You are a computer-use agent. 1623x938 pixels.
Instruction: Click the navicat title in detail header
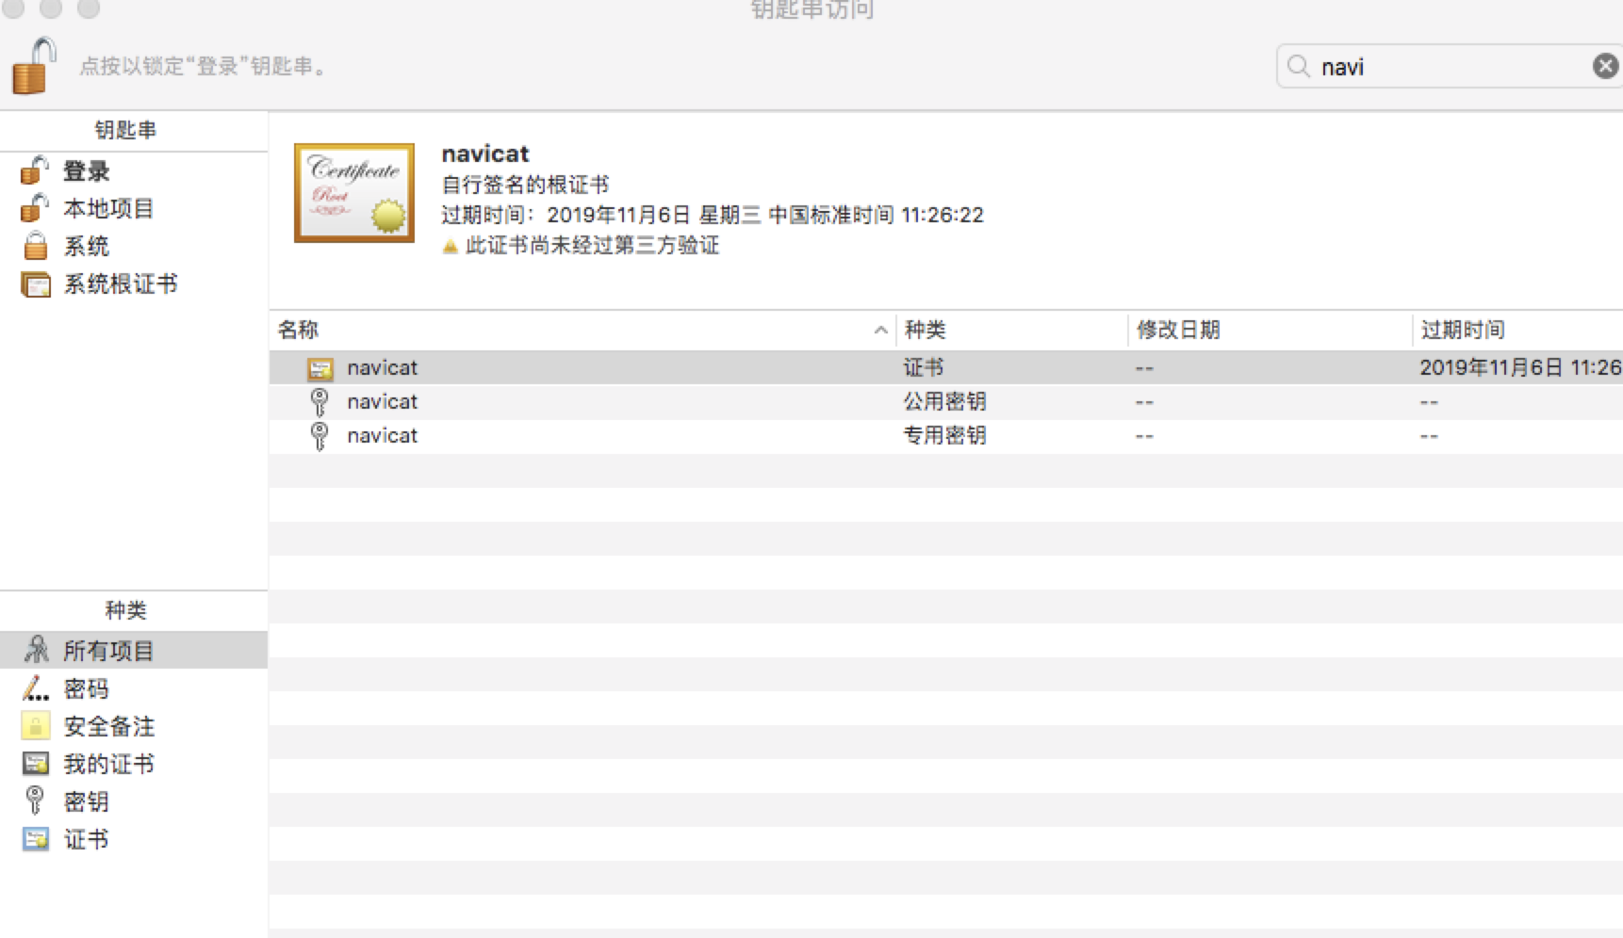(485, 154)
